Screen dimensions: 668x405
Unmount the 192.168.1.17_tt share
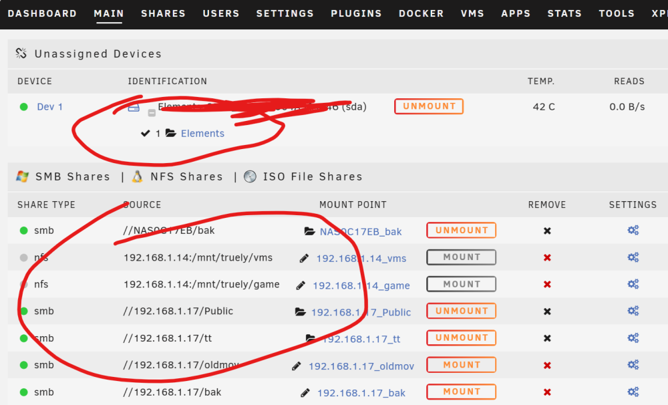[462, 337]
